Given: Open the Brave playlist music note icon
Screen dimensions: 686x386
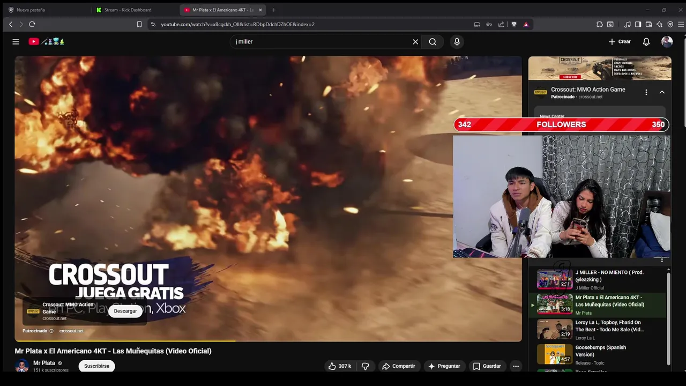Looking at the screenshot, I should click(628, 24).
